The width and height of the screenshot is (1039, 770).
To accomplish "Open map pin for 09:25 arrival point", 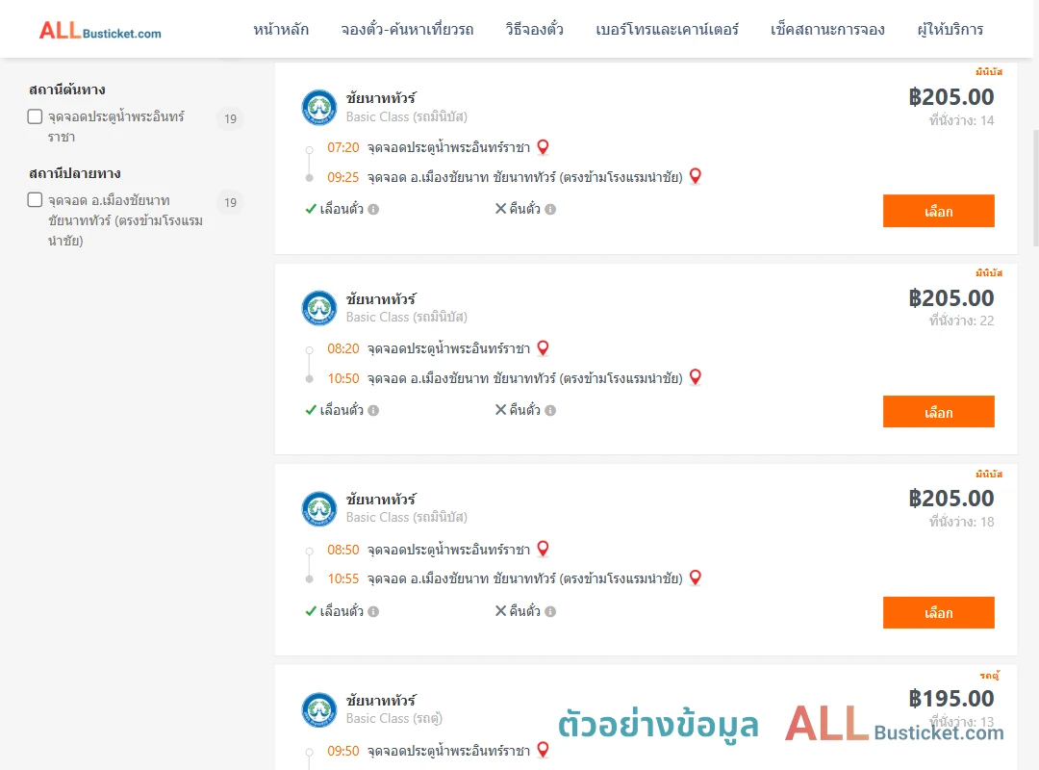I will (696, 176).
